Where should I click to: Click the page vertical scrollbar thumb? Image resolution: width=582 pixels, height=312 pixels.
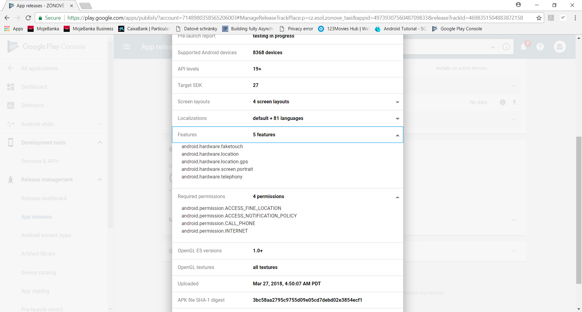click(579, 210)
